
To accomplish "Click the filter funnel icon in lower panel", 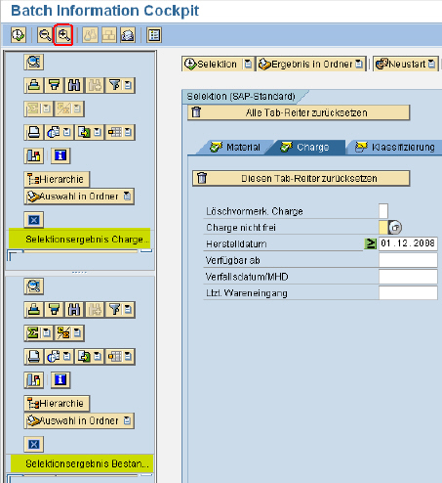I will tap(115, 310).
